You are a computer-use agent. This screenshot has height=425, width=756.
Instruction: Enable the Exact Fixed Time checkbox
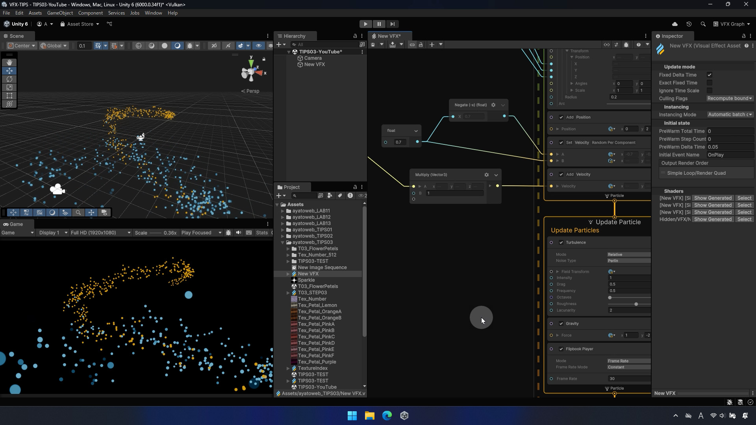click(710, 83)
